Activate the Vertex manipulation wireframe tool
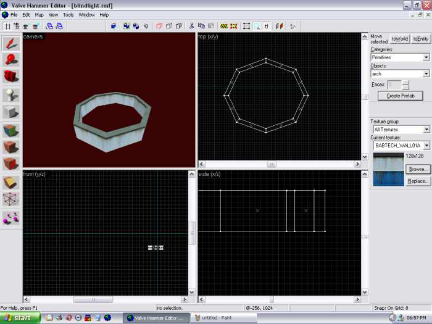Image resolution: width=432 pixels, height=324 pixels. [x=10, y=199]
